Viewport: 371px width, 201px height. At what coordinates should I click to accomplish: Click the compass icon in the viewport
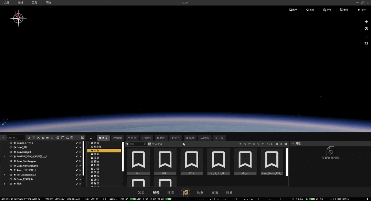click(18, 18)
